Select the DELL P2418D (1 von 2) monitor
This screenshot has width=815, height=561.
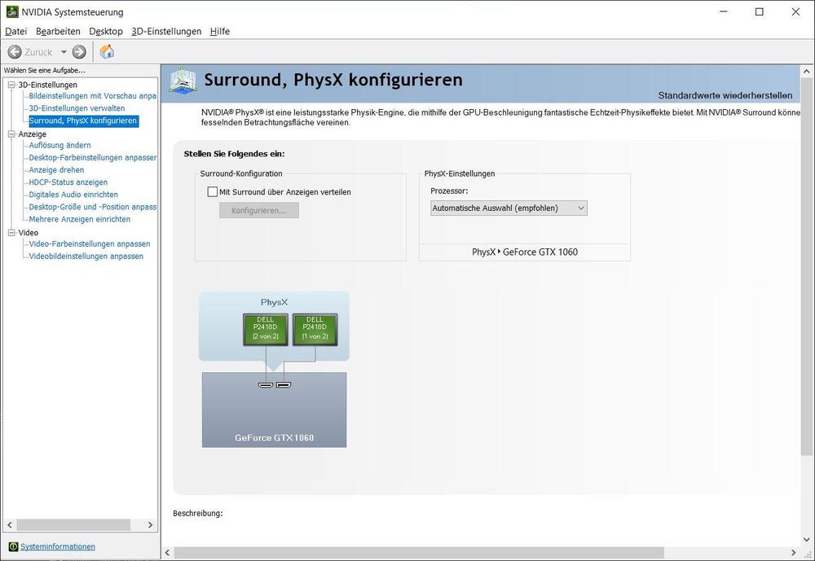(x=315, y=330)
